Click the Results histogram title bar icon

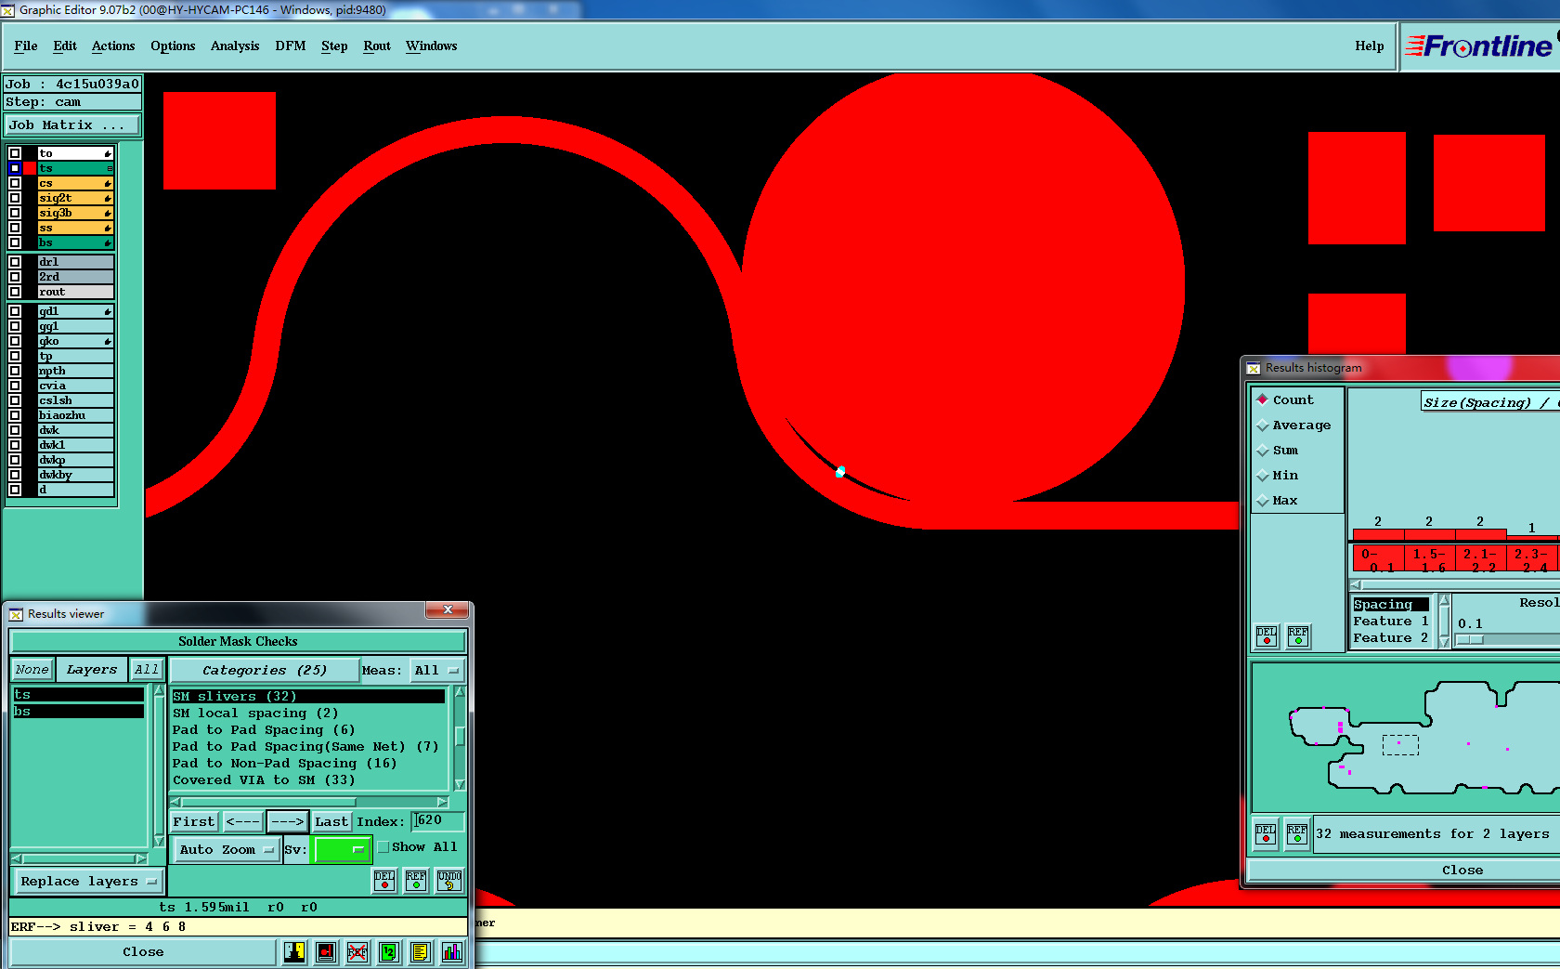click(1254, 368)
